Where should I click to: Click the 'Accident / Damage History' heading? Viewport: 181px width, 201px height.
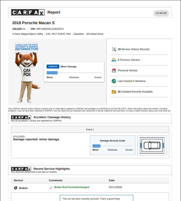pos(52,117)
